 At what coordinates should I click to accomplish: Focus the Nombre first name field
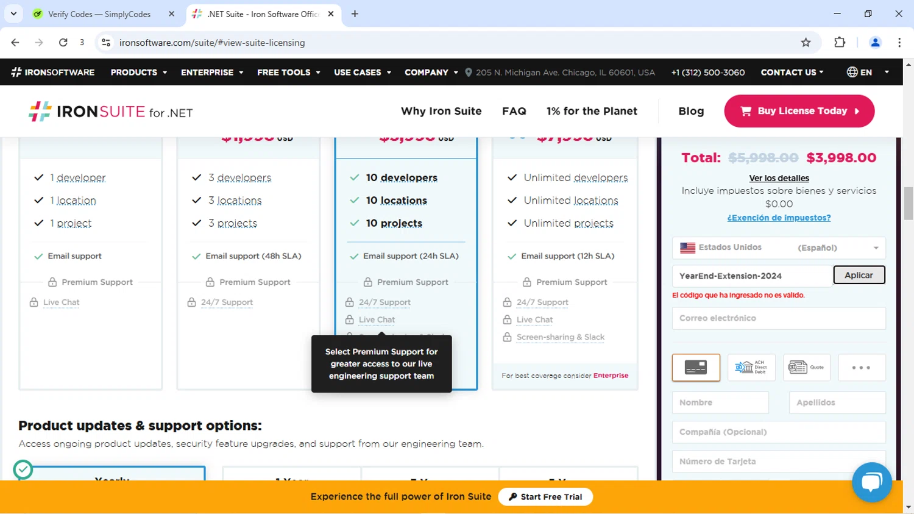pyautogui.click(x=720, y=402)
